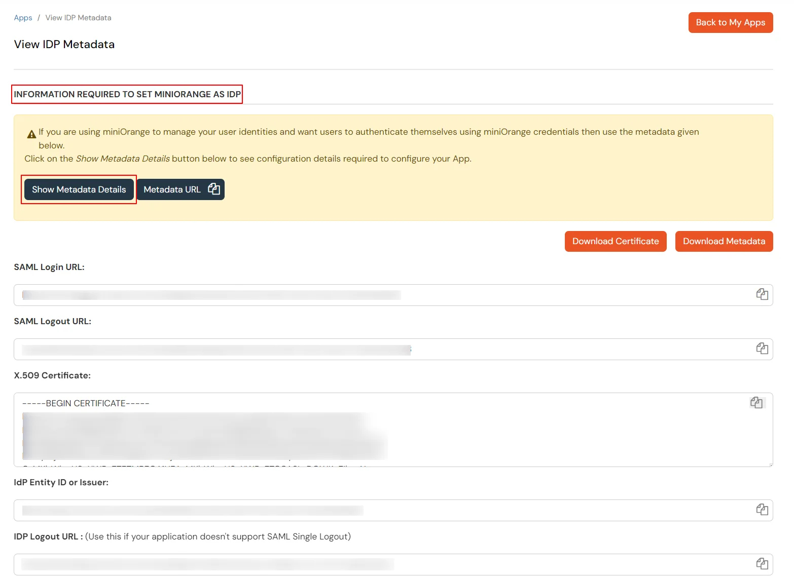The image size is (794, 580).
Task: Click the View IDP Metadata page title
Action: [x=64, y=44]
